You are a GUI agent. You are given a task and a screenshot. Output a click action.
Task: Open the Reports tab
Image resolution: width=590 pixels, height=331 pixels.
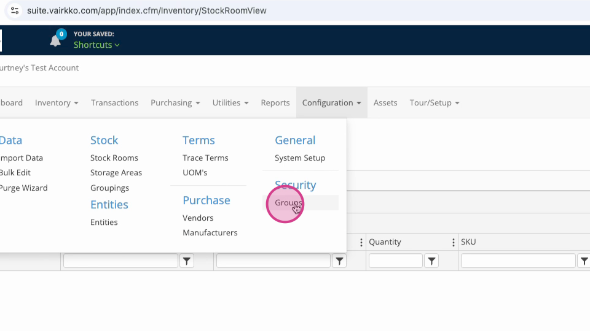275,103
